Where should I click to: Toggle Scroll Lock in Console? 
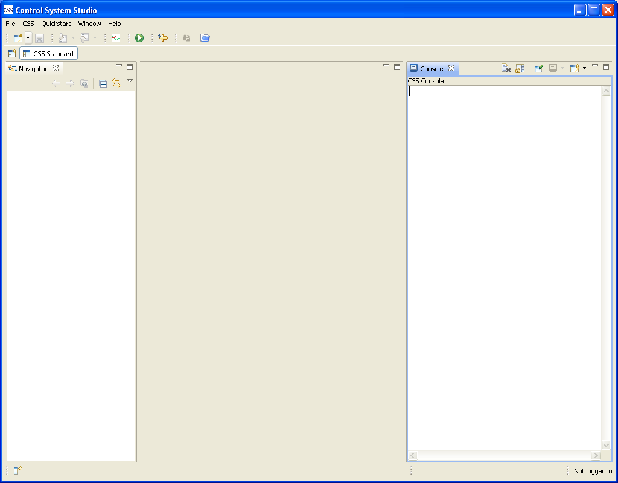point(520,69)
